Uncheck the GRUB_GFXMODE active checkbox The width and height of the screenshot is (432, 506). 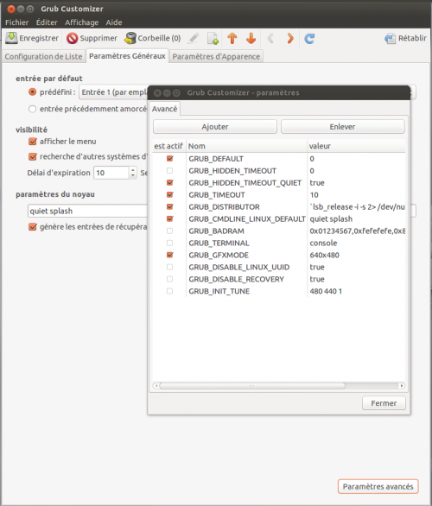170,255
